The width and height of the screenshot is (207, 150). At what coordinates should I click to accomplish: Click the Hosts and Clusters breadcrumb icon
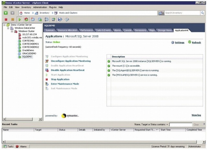click(x=56, y=13)
